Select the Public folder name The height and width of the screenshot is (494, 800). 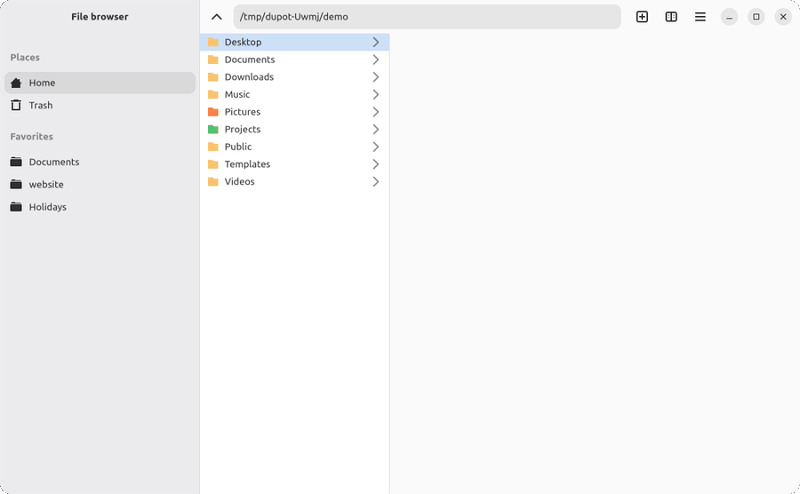[237, 147]
